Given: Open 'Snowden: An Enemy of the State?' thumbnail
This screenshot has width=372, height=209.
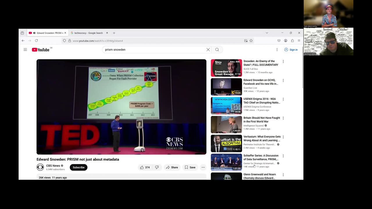Looking at the screenshot, I should (226, 68).
